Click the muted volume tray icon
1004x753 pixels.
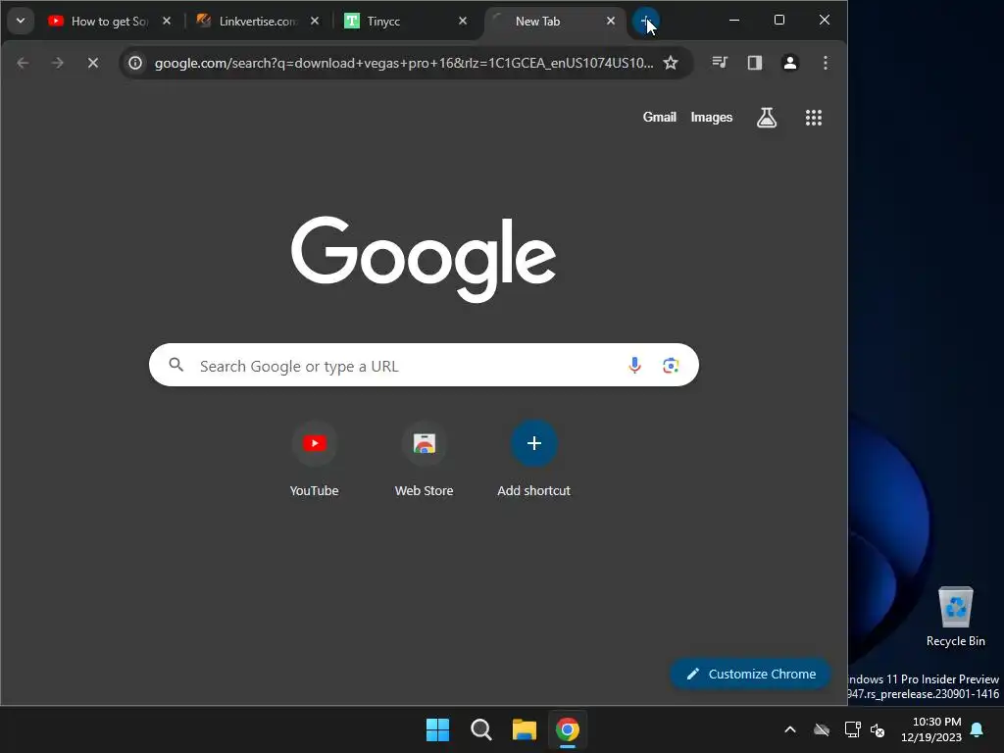point(878,729)
